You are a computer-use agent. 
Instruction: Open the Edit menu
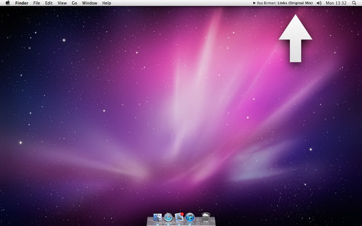[x=49, y=3]
